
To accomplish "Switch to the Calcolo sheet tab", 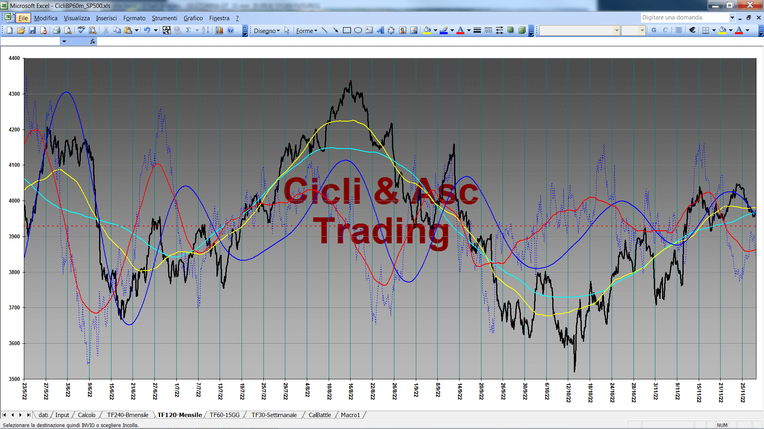I will coord(86,415).
